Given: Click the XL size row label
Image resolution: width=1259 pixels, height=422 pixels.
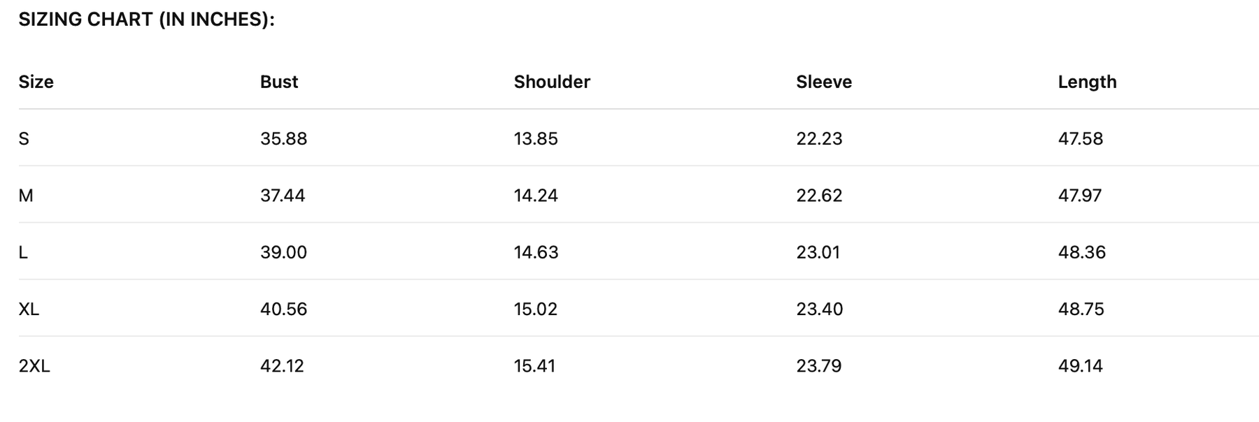Looking at the screenshot, I should point(29,309).
